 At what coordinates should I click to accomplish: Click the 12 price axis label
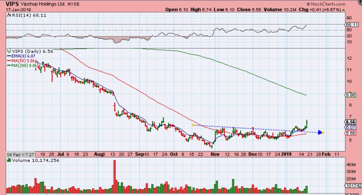(x=349, y=58)
